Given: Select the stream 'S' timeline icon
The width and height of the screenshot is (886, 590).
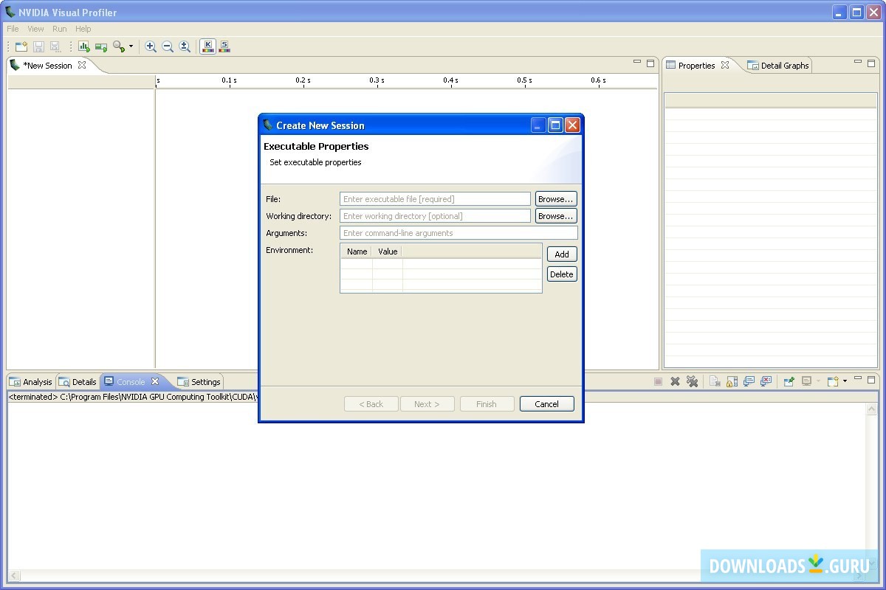Looking at the screenshot, I should tap(224, 46).
